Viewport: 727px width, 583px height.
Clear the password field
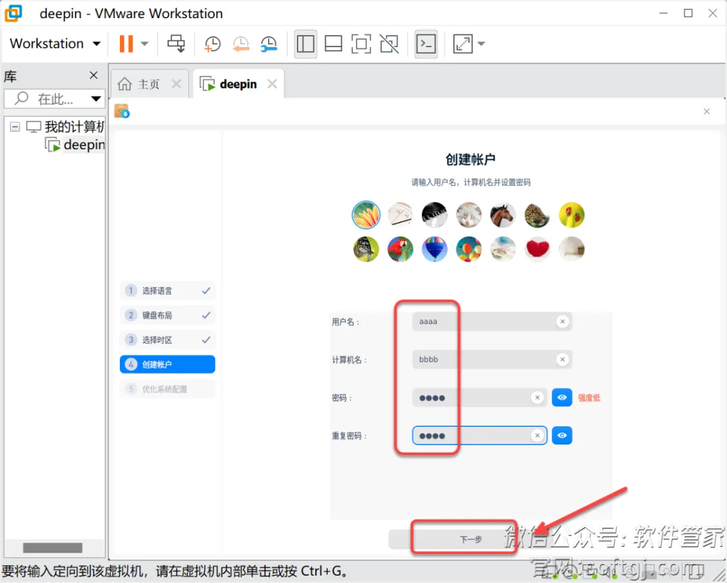click(x=537, y=398)
